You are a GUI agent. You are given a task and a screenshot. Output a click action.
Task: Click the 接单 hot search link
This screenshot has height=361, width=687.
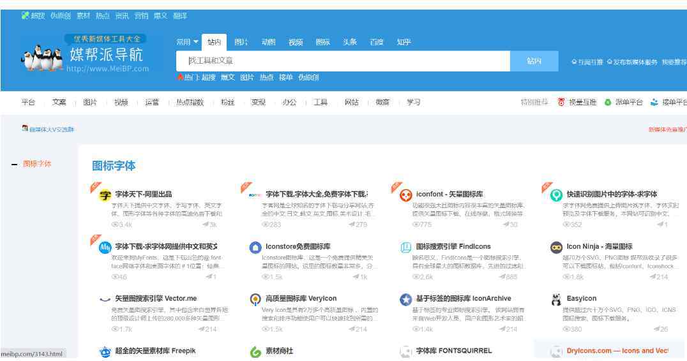coord(285,77)
